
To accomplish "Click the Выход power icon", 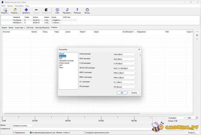I will [87, 10].
